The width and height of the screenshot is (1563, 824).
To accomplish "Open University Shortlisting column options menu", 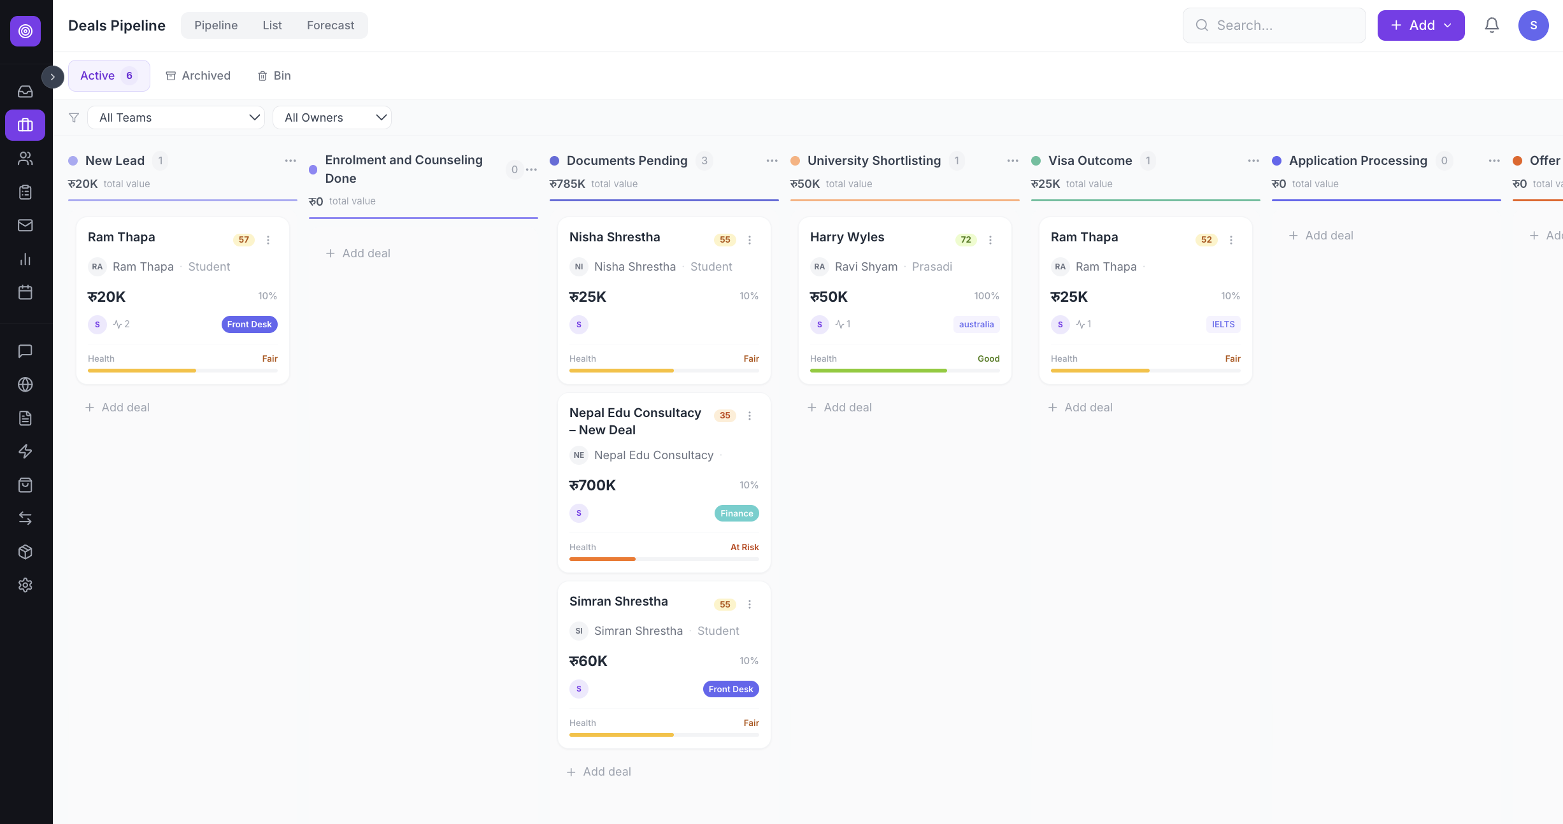I will click(x=1013, y=160).
